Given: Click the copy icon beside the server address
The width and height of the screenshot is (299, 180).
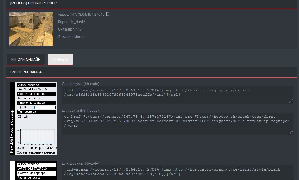Looking at the screenshot, I should (x=107, y=14).
